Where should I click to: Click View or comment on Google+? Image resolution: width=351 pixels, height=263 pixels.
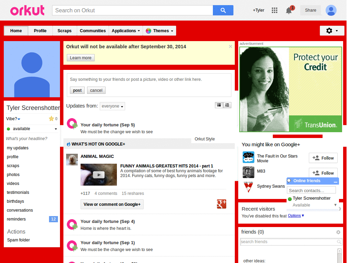coord(112,204)
